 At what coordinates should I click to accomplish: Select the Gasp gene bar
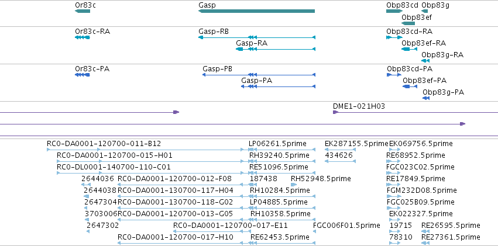(257, 11)
